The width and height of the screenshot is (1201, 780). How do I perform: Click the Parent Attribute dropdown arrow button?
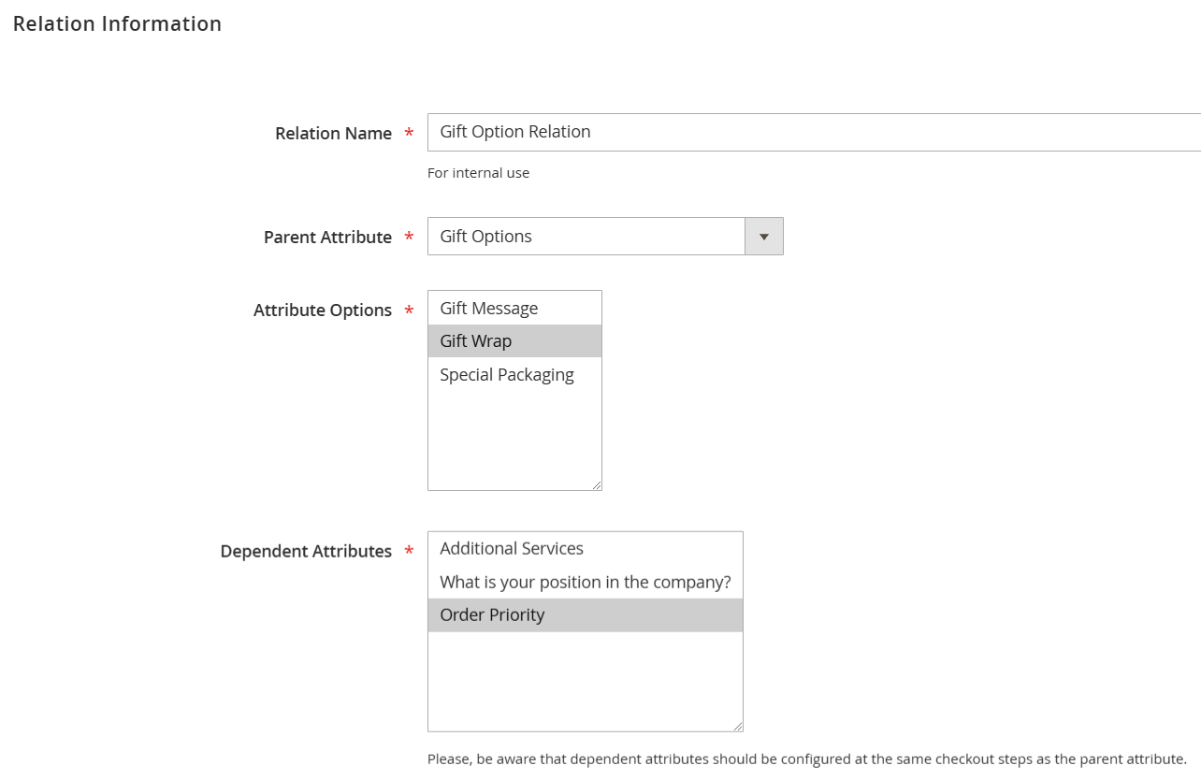click(x=764, y=237)
